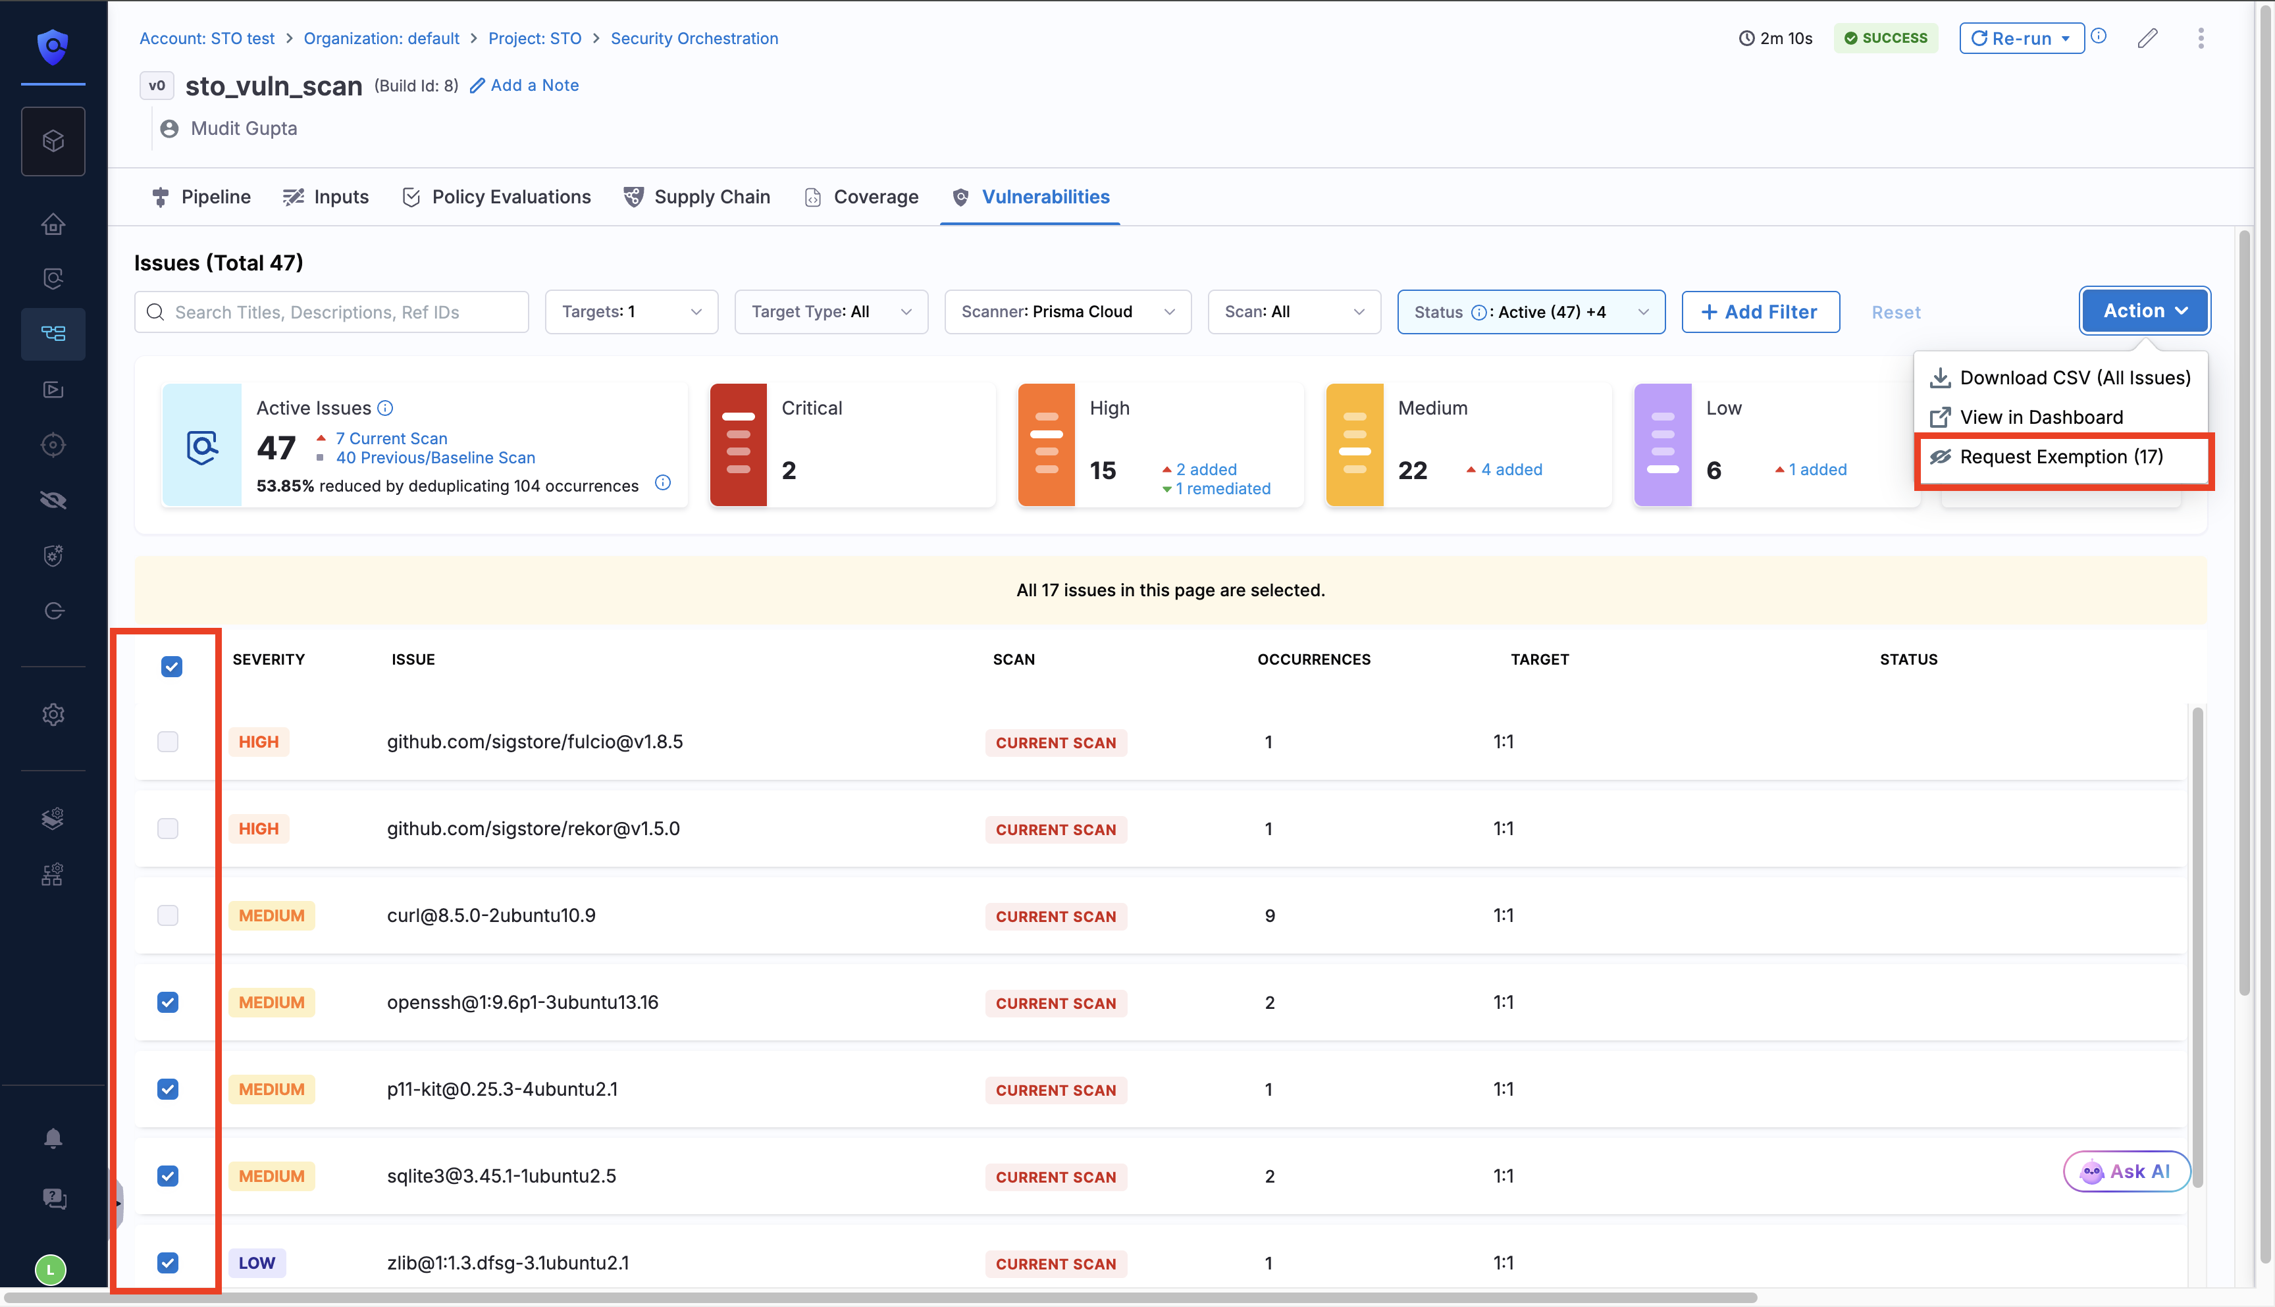Screen dimensions: 2275x1307
Task: Click the info icon beside Re-run
Action: (x=2098, y=36)
